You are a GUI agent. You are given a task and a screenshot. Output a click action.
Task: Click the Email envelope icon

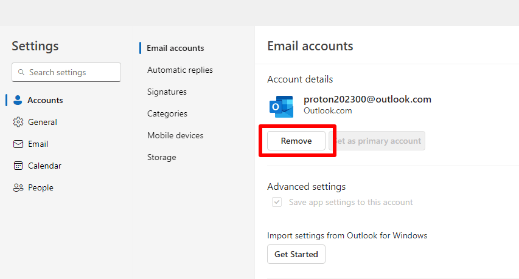(x=18, y=144)
